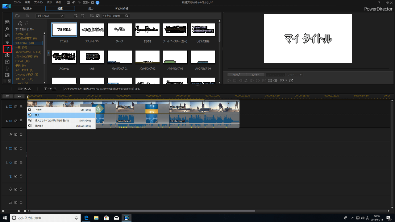The width and height of the screenshot is (395, 222).
Task: Click the library grid menu icon
Action: click(x=92, y=16)
